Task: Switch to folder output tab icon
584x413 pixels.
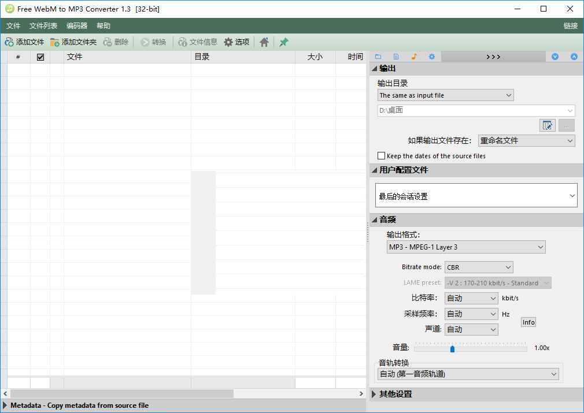Action: click(378, 57)
